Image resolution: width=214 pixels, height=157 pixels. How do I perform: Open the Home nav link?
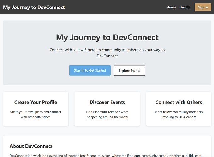(171, 7)
